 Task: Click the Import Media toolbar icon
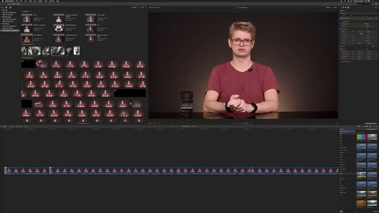[9, 4]
